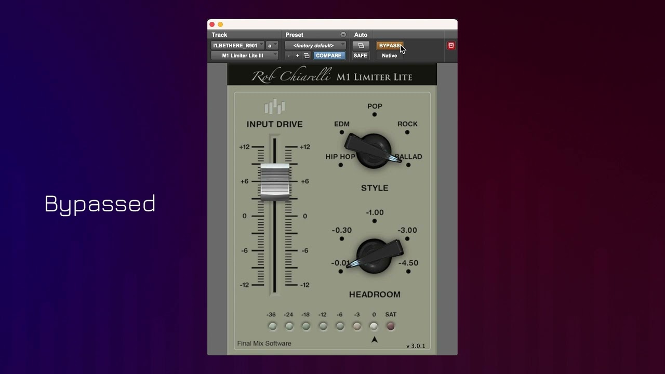Click the -18 meter LED

tap(306, 326)
